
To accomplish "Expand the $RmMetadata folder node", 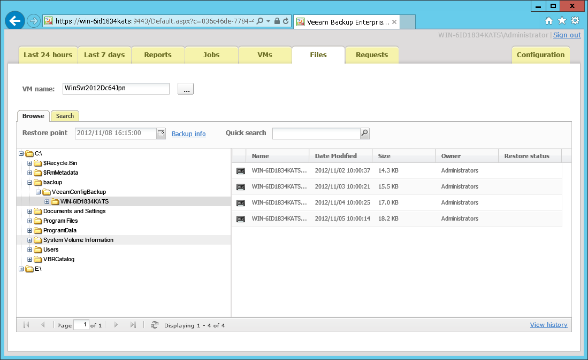I will pos(29,173).
